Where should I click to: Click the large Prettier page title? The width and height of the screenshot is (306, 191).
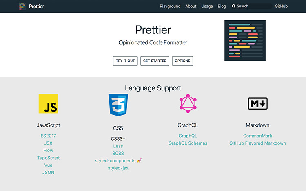[x=153, y=30]
